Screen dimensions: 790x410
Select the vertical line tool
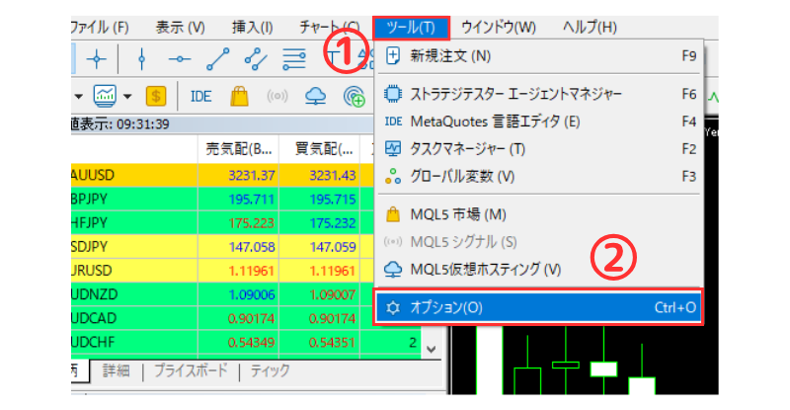141,59
